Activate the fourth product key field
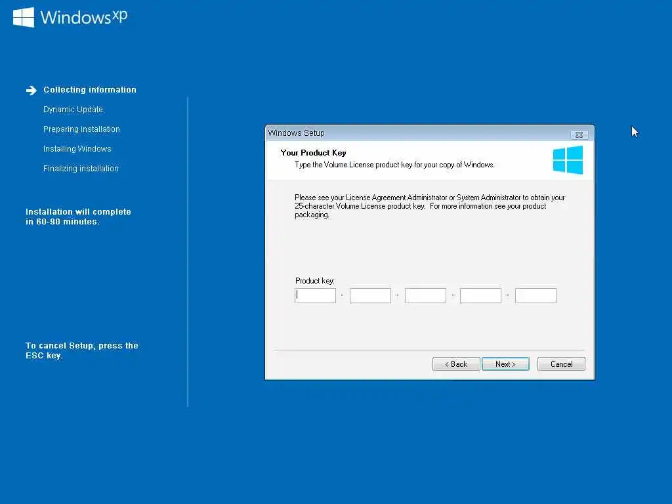Viewport: 672px width, 504px height. (x=480, y=295)
